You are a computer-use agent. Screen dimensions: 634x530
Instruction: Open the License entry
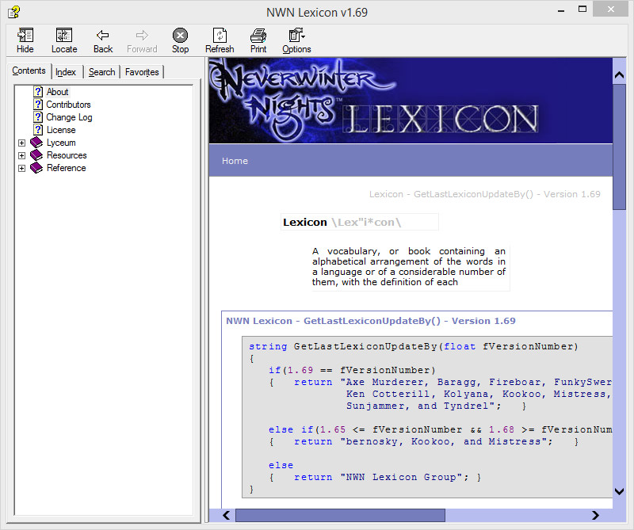point(61,130)
